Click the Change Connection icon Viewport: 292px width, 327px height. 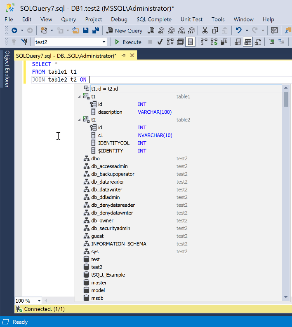24,42
